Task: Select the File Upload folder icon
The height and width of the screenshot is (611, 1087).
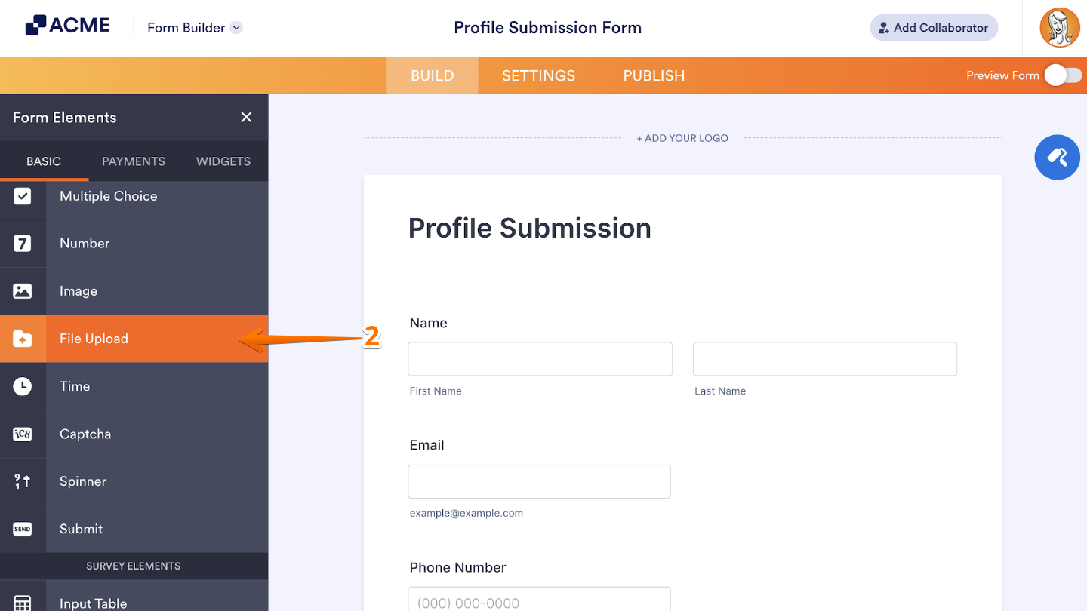Action: 23,338
